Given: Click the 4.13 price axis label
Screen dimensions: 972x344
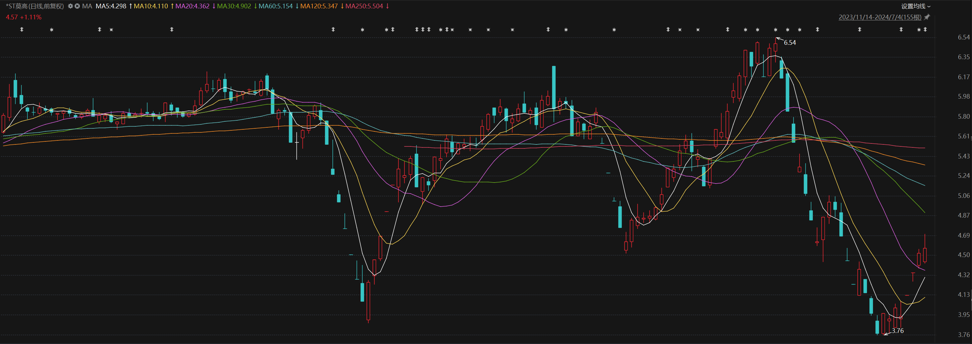Looking at the screenshot, I should pos(964,295).
